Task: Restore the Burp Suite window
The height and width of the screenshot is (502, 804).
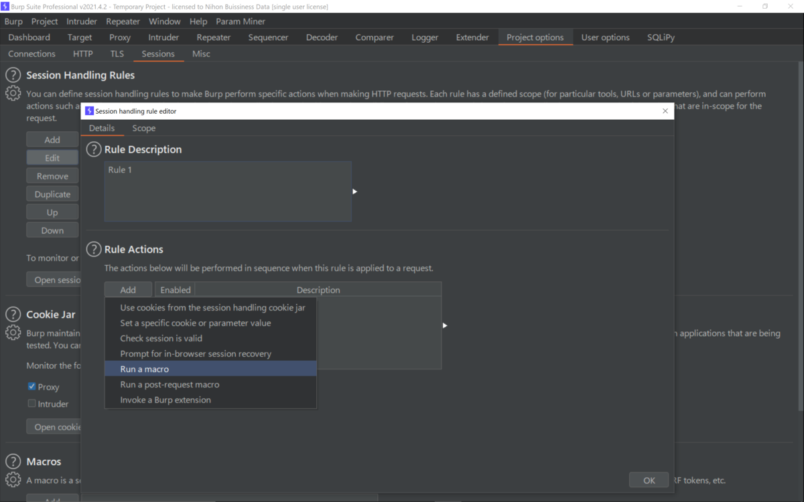Action: (765, 6)
